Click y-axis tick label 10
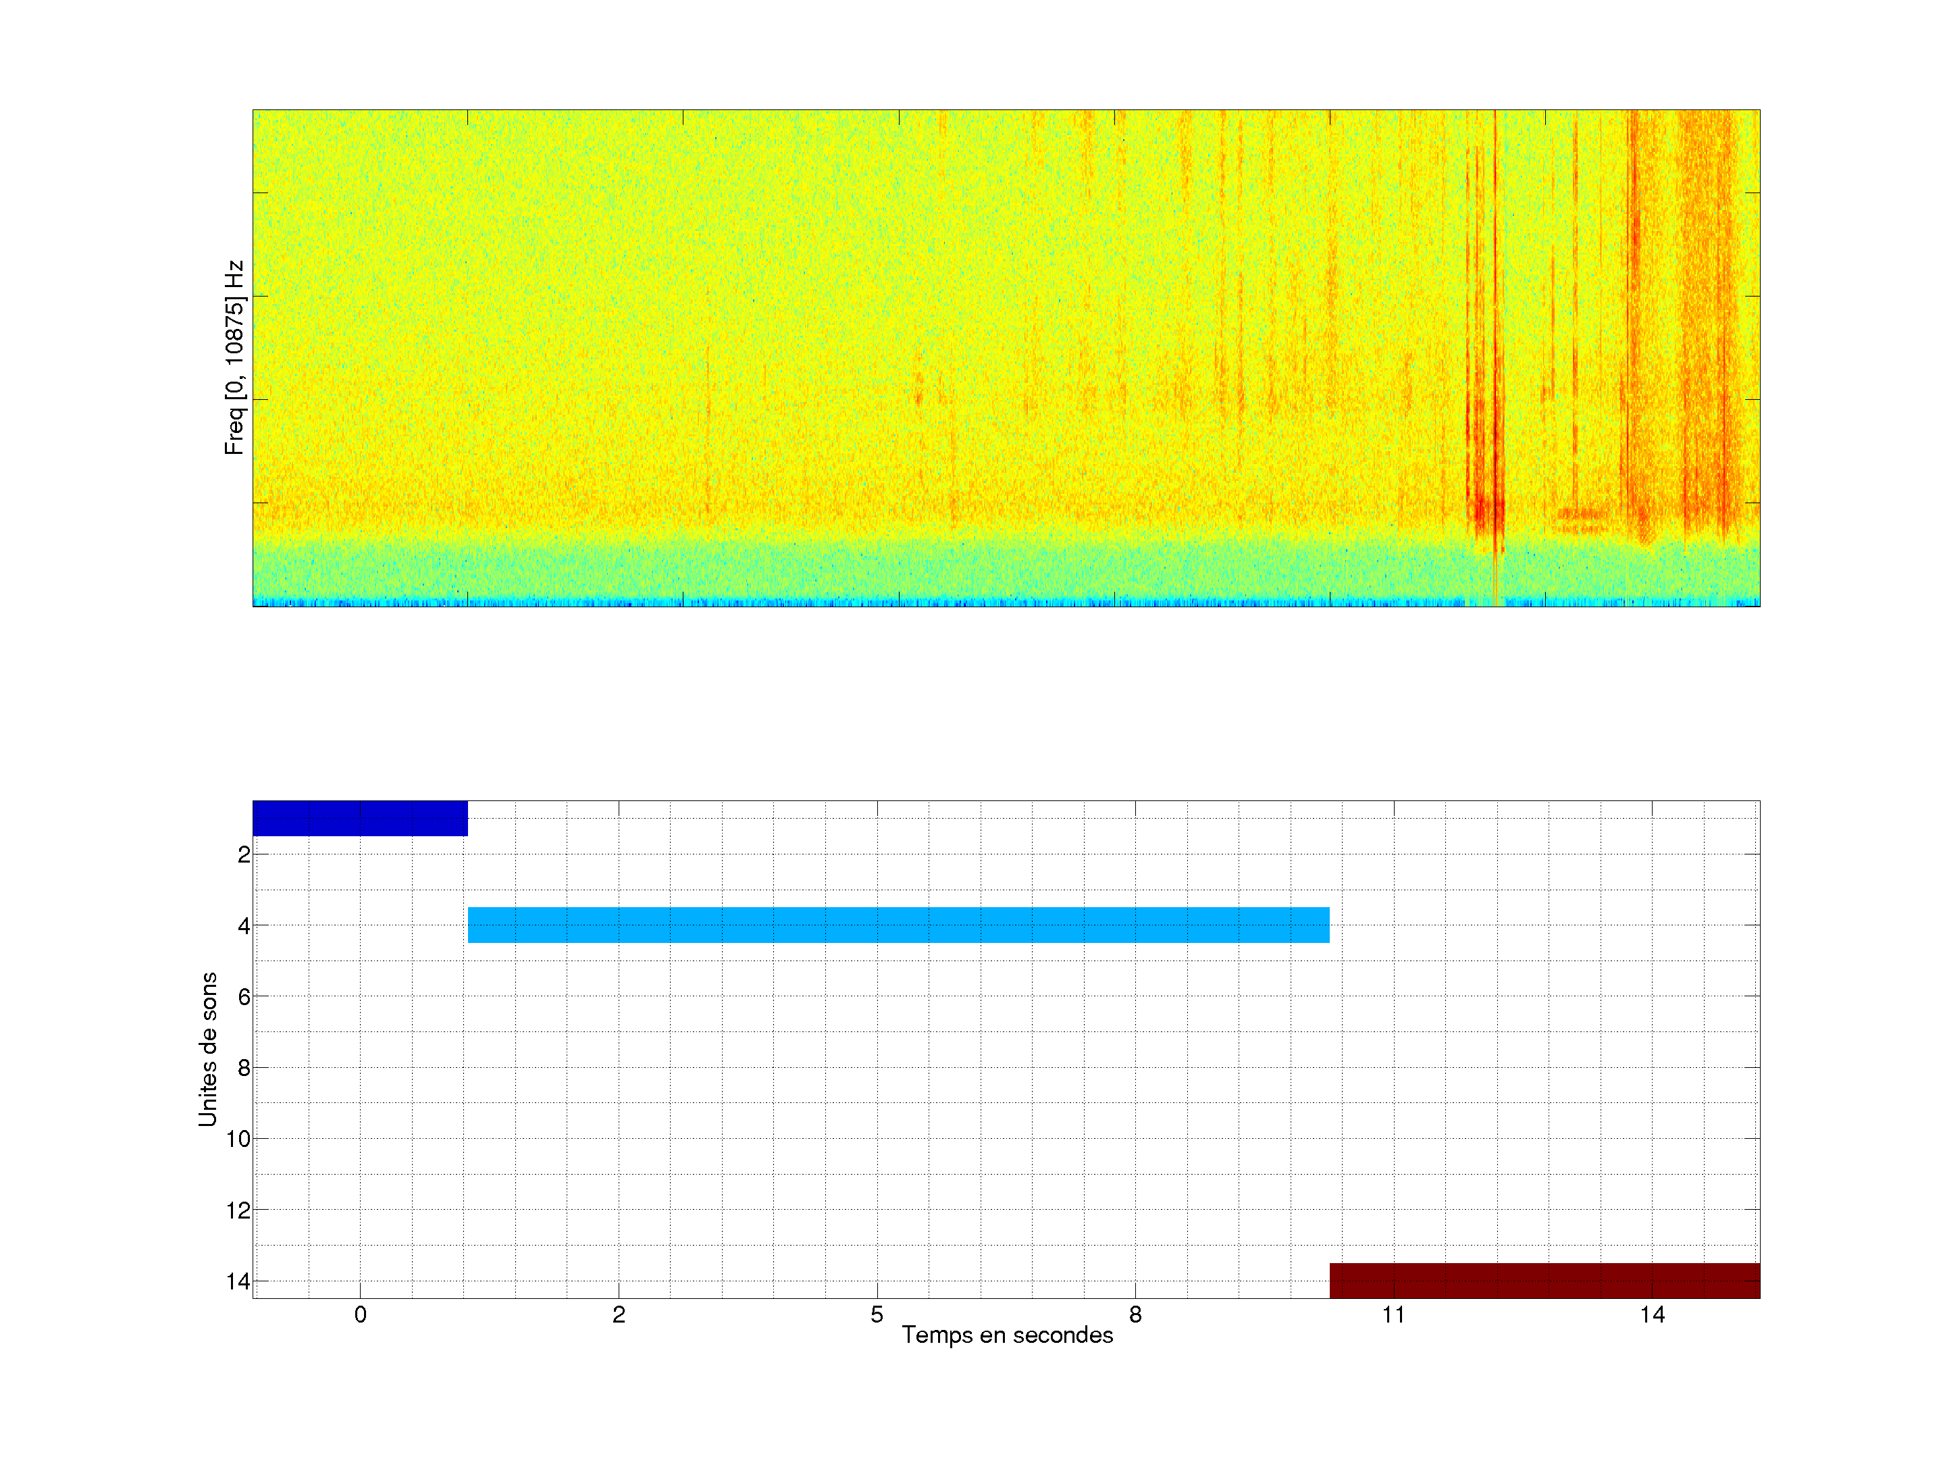Viewport: 1945px width, 1459px height. click(x=238, y=1139)
